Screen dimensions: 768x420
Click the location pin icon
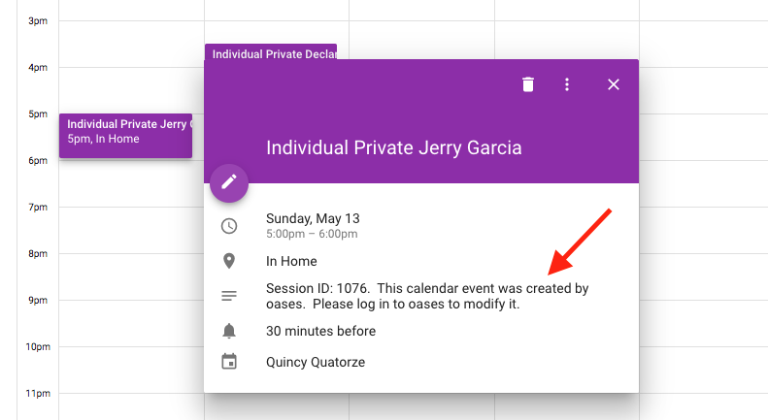pos(229,261)
